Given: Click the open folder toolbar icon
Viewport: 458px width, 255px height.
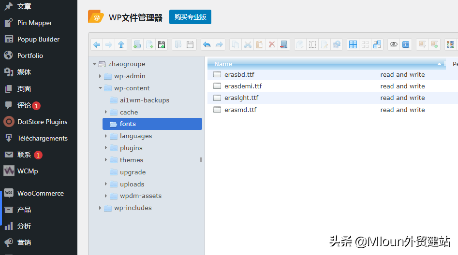Looking at the screenshot, I should coord(178,44).
